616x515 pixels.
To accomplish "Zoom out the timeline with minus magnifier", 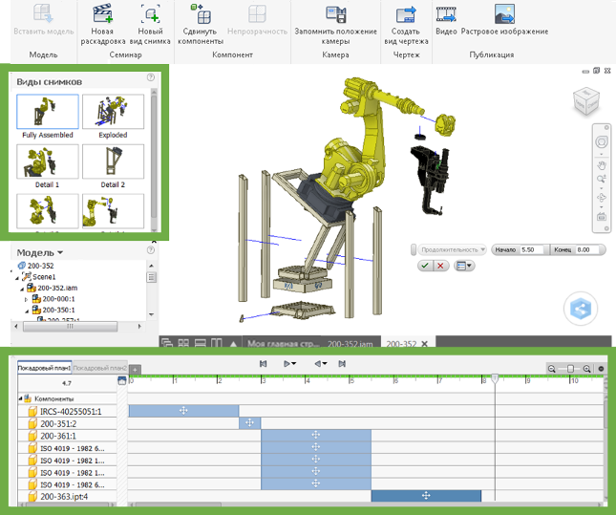I will coord(552,369).
